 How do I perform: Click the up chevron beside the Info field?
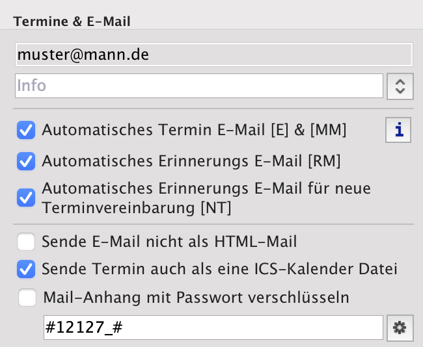point(400,82)
